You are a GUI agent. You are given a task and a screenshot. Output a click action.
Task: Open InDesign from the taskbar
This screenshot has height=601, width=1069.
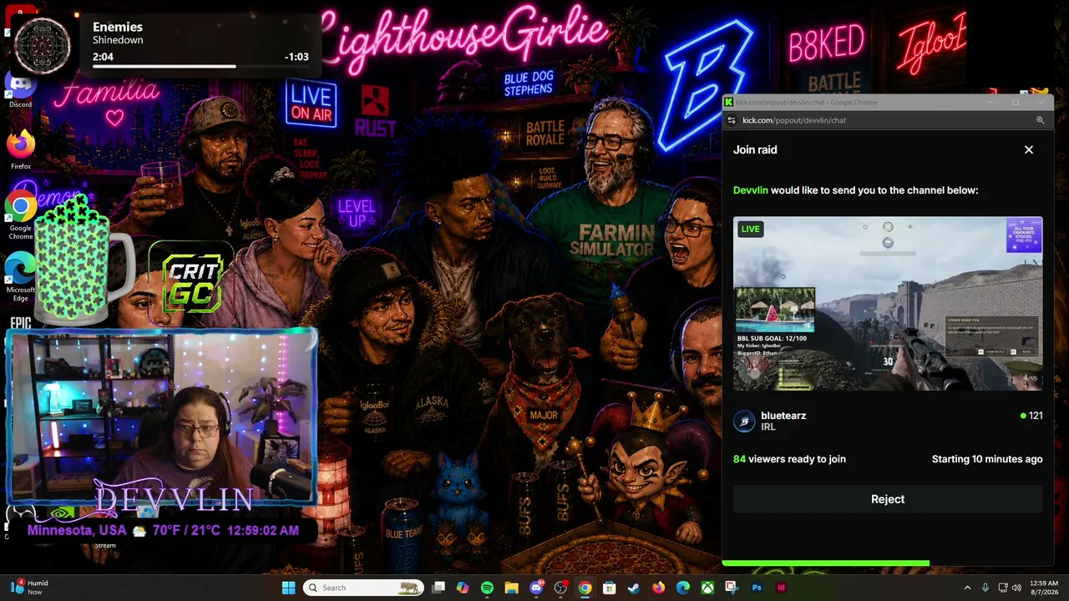point(781,588)
